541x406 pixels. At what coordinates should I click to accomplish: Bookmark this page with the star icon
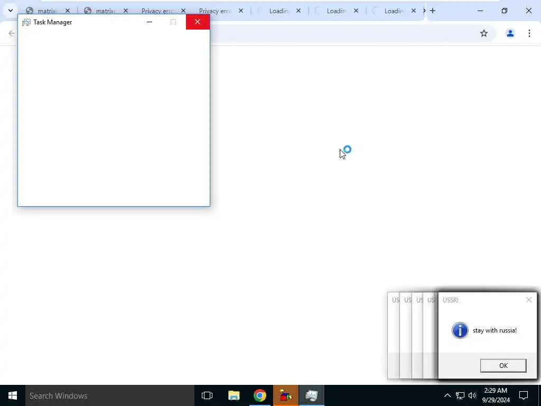(x=484, y=33)
